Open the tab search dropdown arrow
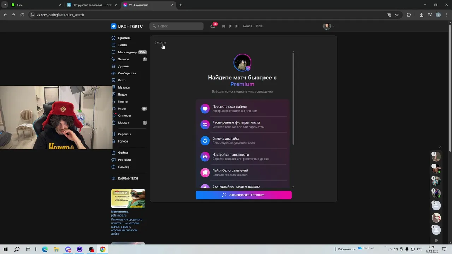The image size is (452, 254). click(x=5, y=5)
